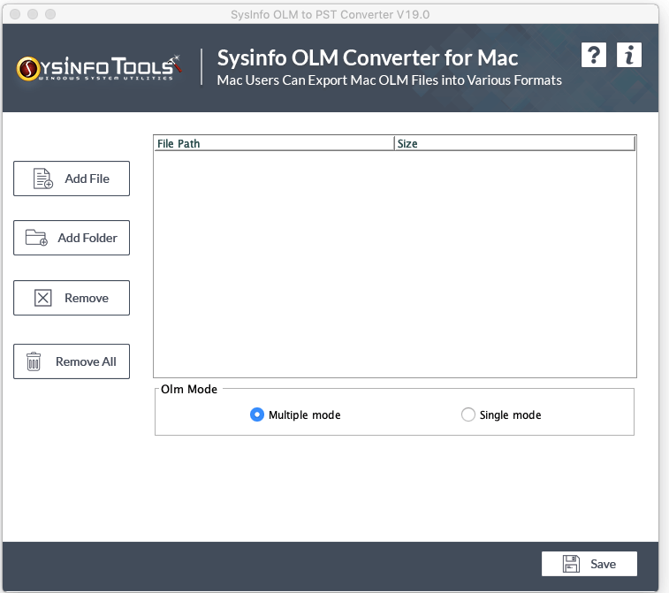
Task: Click the window zoom button
Action: (50, 14)
